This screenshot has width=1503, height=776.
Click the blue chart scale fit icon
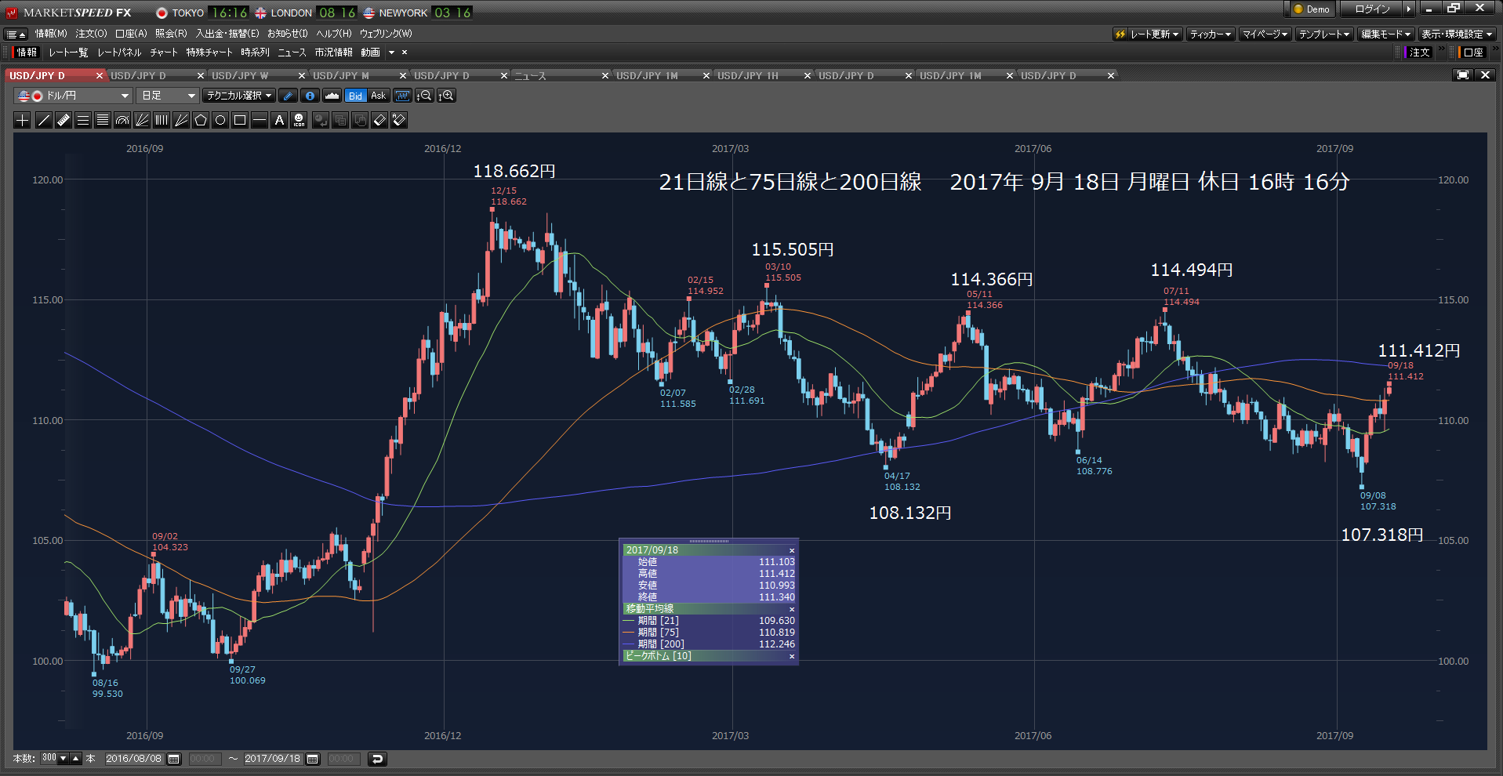coord(403,96)
